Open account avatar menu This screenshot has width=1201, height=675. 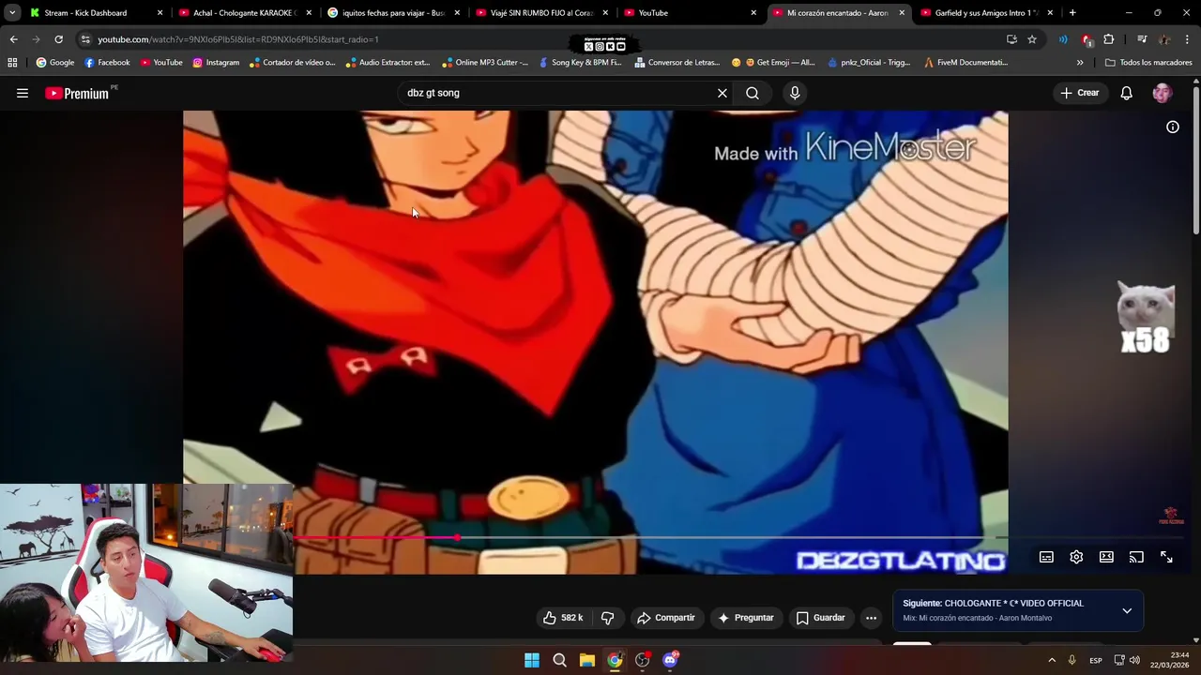pyautogui.click(x=1163, y=93)
